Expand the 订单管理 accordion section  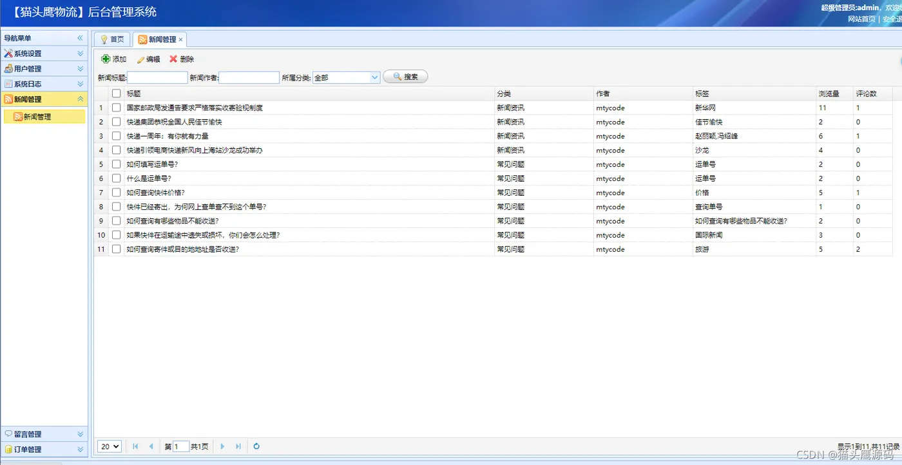[81, 449]
